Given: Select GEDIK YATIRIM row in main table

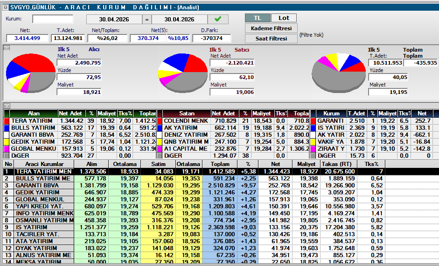Looking at the screenshot, I should click(221, 193).
